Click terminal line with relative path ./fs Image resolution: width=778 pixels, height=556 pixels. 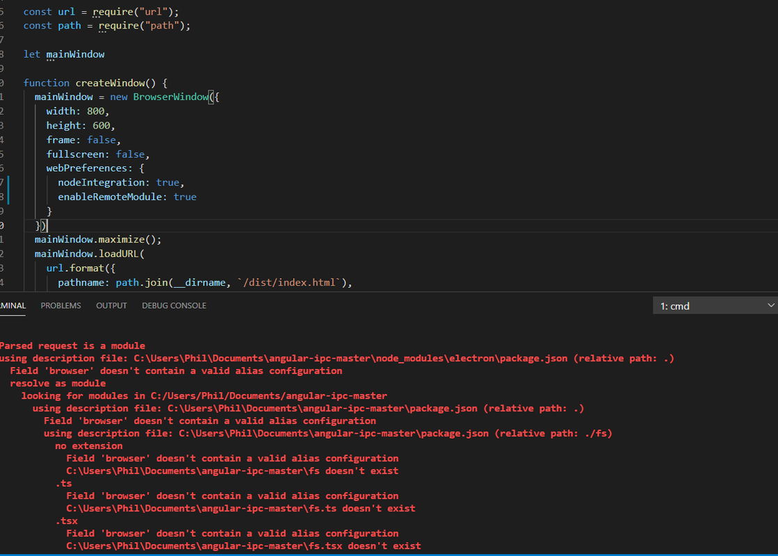(328, 434)
